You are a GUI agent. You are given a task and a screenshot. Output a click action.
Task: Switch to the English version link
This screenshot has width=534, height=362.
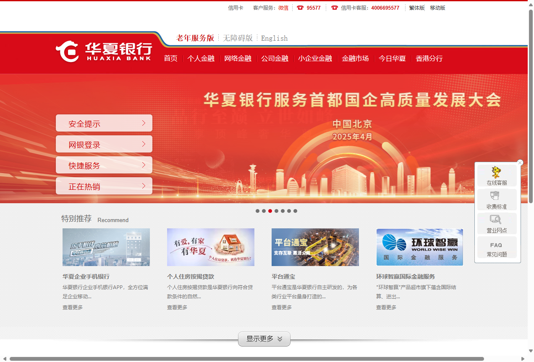tap(274, 38)
